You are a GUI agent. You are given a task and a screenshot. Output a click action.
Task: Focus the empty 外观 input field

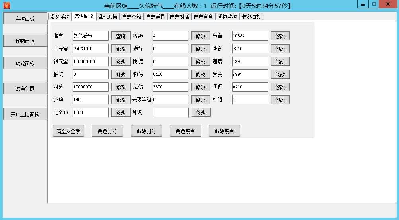[171, 112]
